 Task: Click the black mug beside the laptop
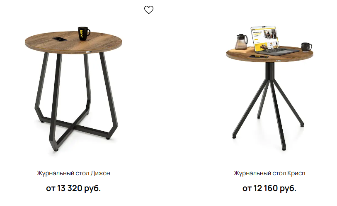click(306, 47)
